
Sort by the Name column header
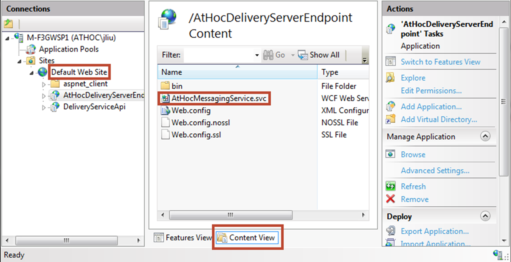[x=237, y=72]
